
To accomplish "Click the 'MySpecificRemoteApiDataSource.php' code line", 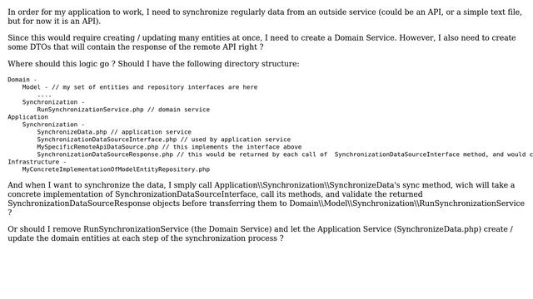I will click(169, 147).
